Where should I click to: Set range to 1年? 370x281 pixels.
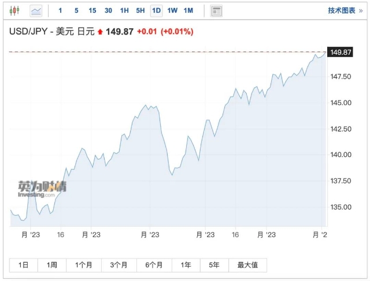[186, 265]
